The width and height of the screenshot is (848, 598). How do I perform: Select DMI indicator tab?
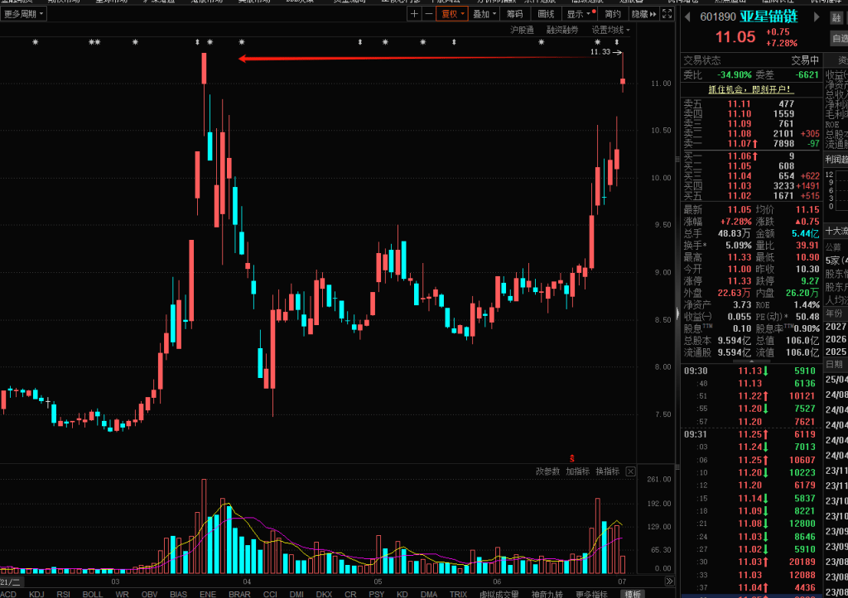(296, 594)
